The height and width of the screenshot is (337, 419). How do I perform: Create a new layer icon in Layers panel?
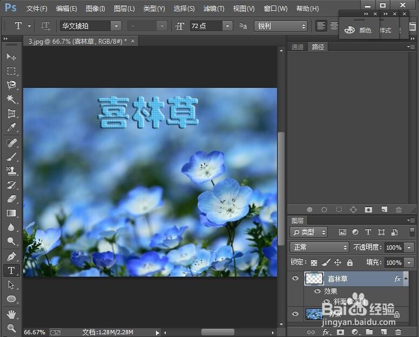pyautogui.click(x=384, y=332)
